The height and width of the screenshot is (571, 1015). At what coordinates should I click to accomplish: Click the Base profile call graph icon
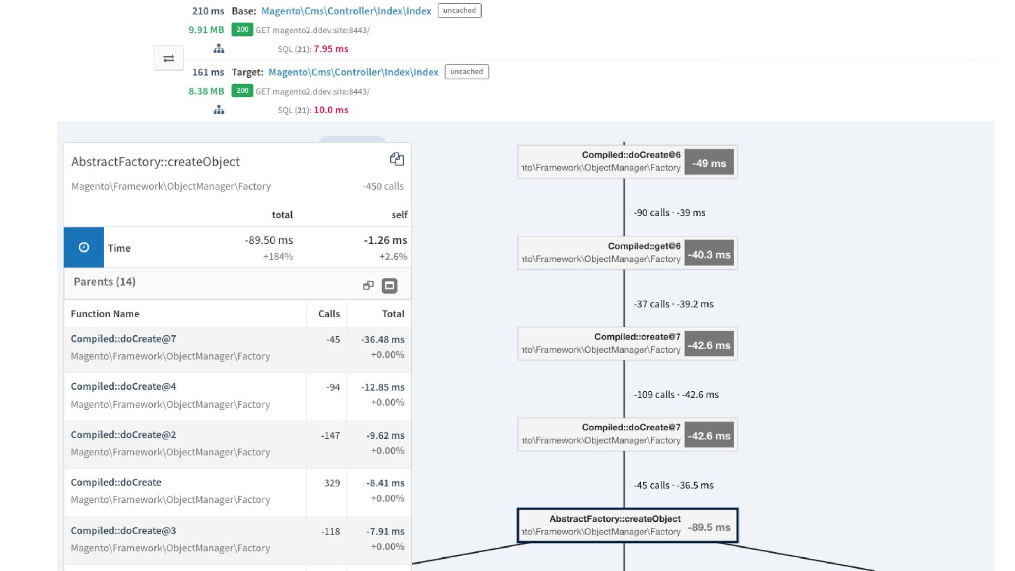tap(219, 49)
